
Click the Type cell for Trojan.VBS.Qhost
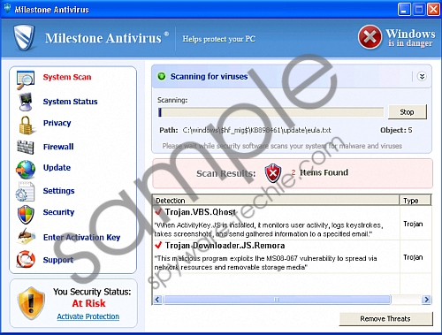click(x=413, y=224)
